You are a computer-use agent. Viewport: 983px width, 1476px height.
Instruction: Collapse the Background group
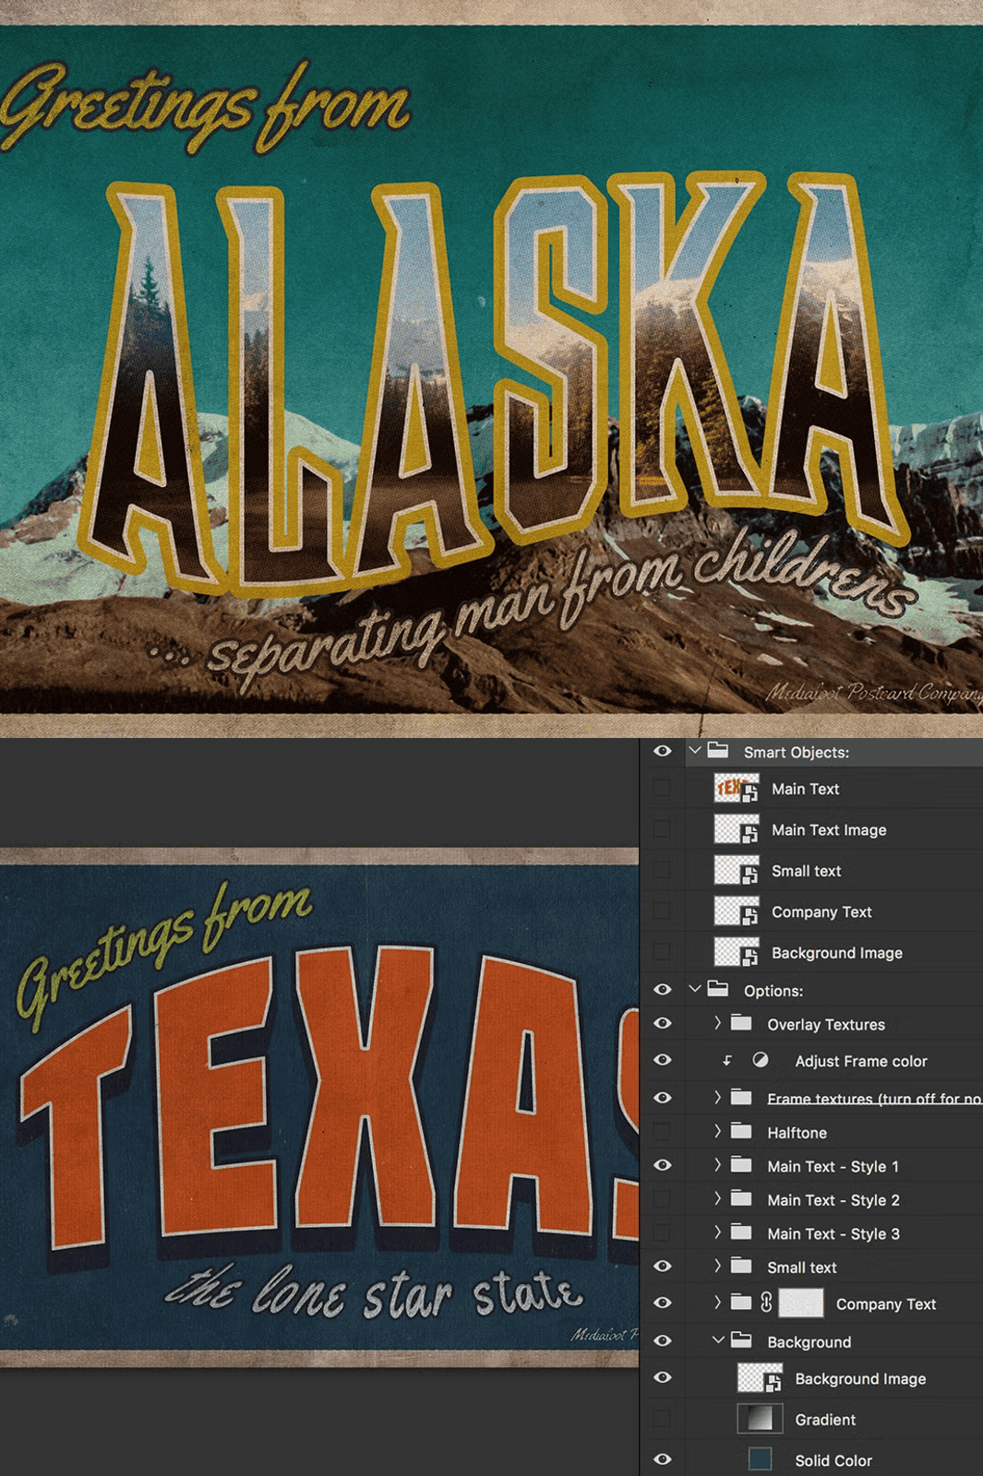pyautogui.click(x=717, y=1340)
